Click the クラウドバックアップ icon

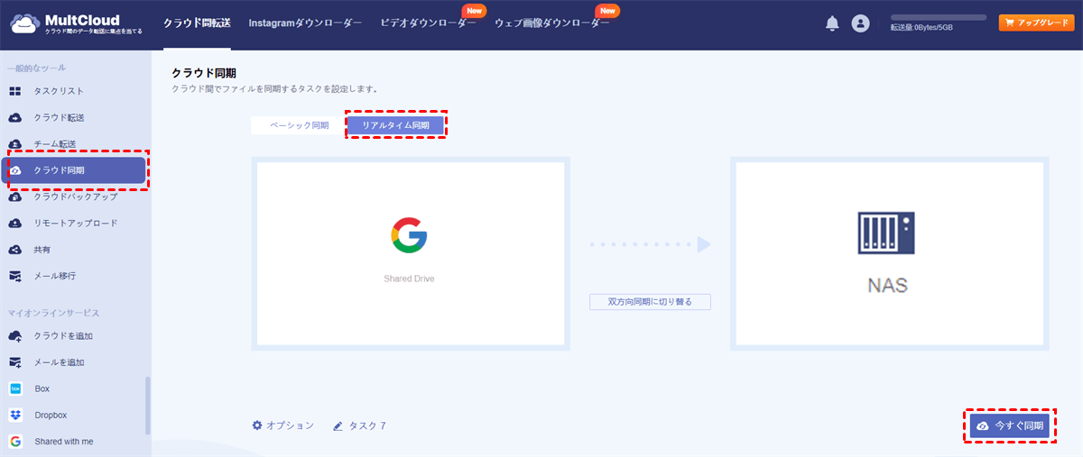15,197
